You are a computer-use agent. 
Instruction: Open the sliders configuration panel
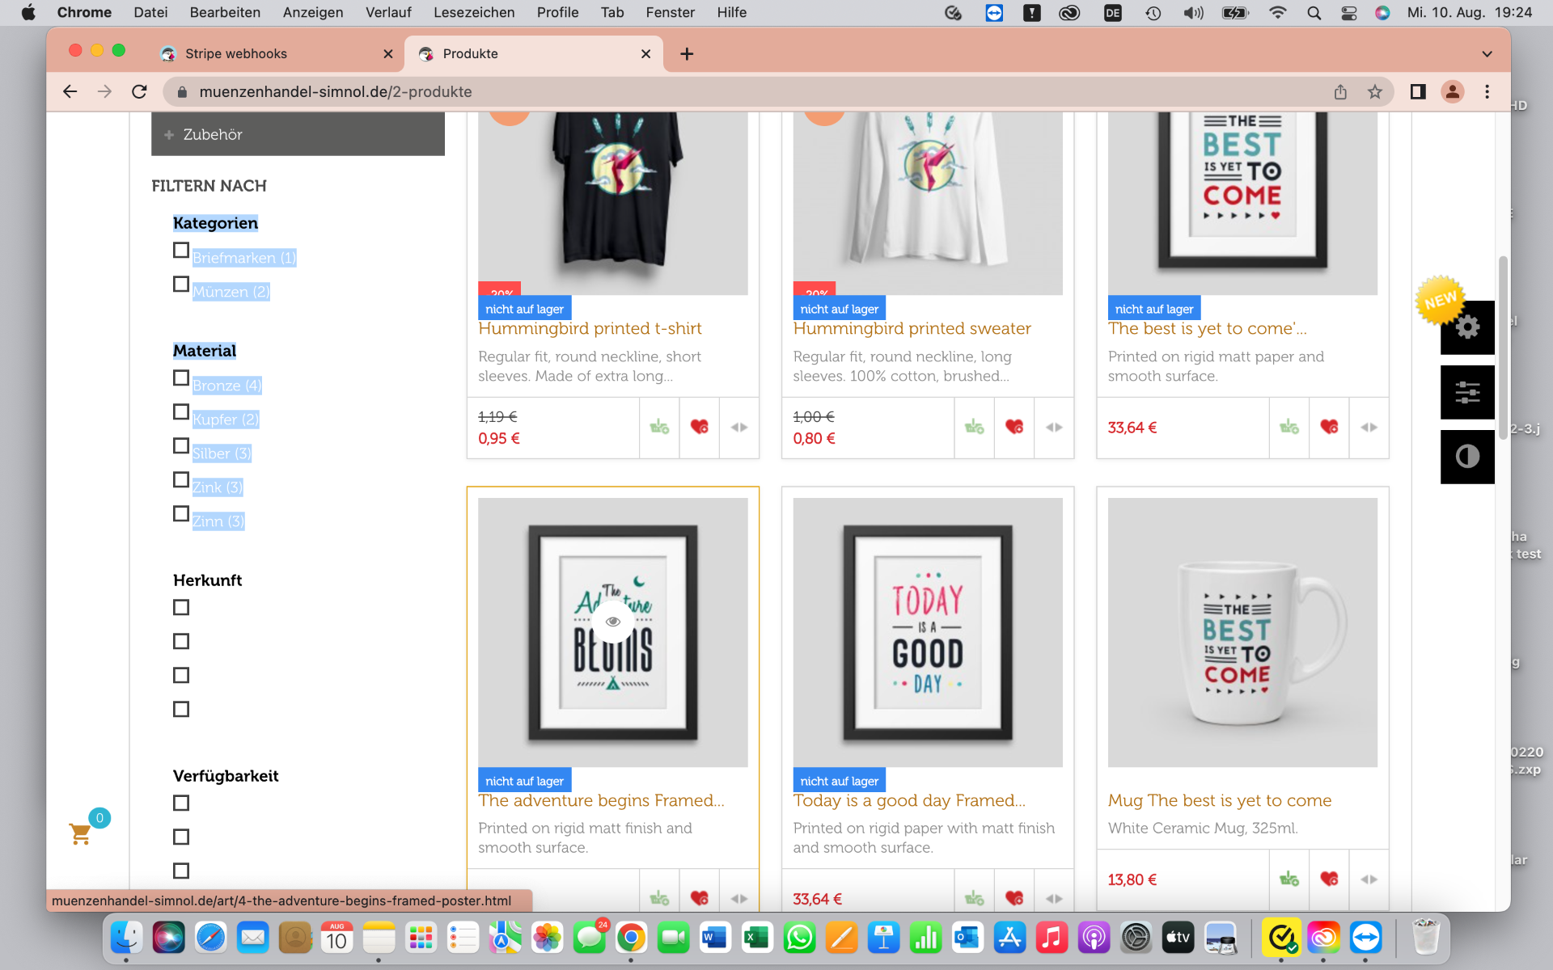click(1466, 393)
